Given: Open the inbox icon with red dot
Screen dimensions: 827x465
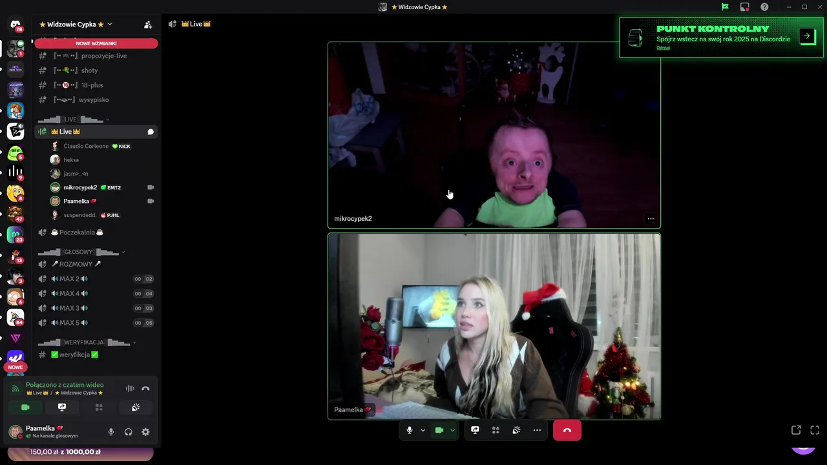Looking at the screenshot, I should coord(745,7).
